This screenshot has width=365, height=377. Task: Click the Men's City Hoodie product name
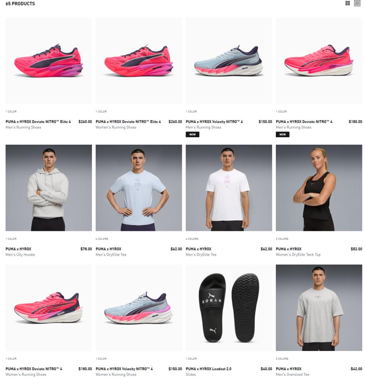coord(20,255)
